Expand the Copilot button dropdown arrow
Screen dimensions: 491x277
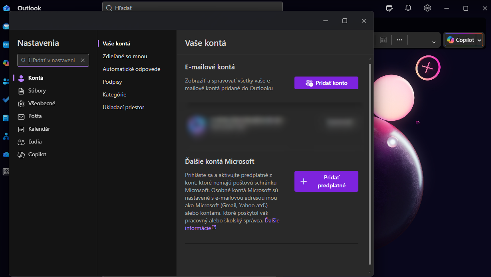pos(479,40)
